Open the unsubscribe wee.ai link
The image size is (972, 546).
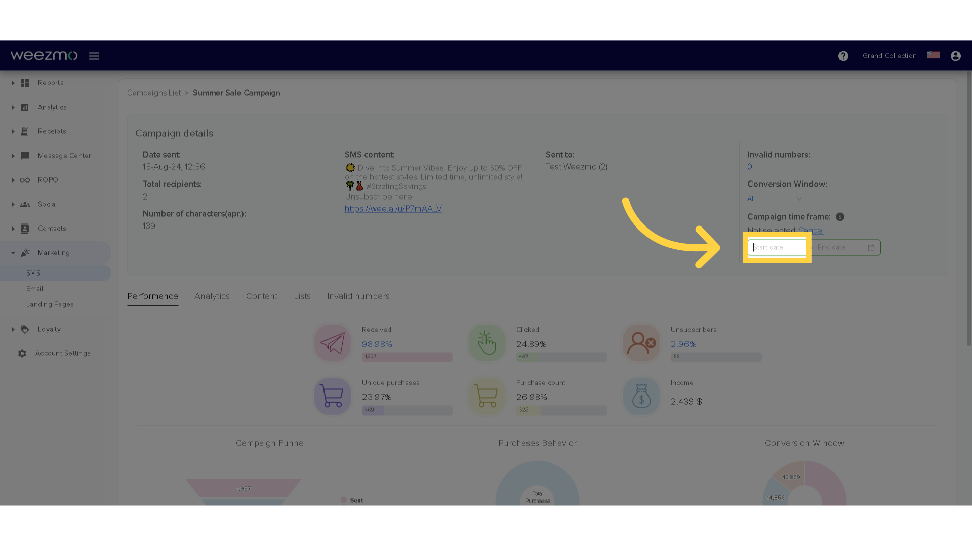pos(393,209)
